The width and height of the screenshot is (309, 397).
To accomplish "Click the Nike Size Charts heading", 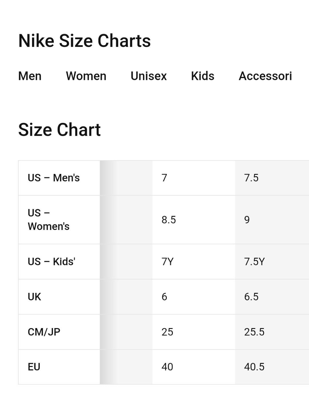I will pos(84,41).
